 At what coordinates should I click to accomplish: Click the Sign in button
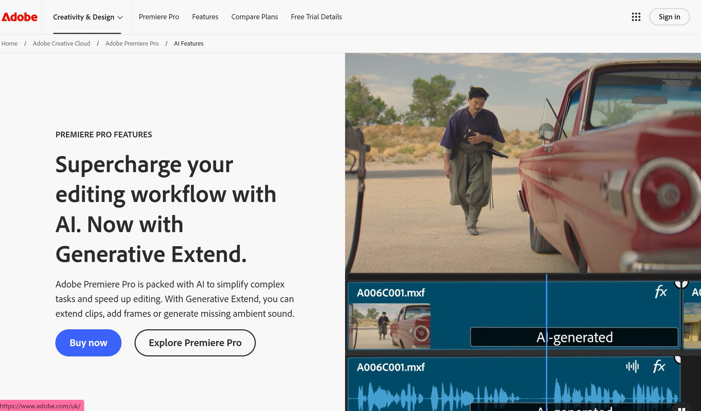[669, 17]
